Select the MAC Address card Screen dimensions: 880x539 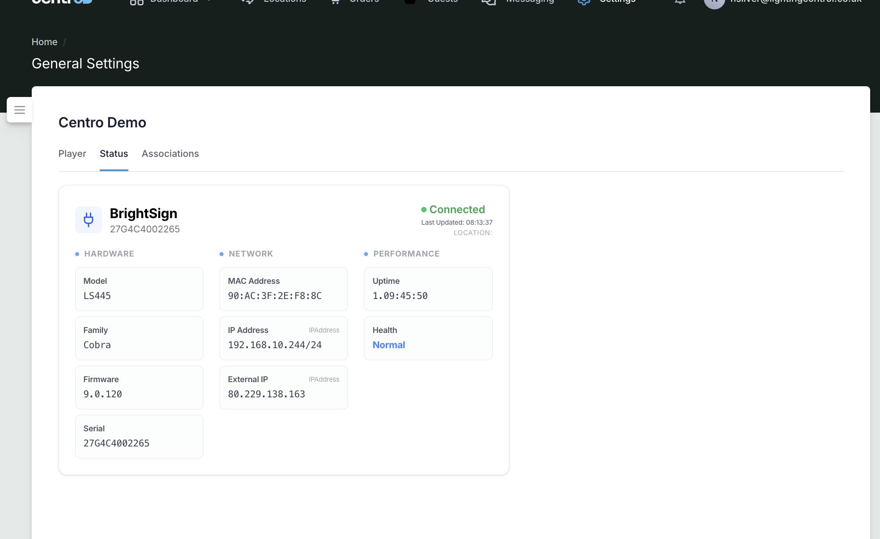pos(283,289)
